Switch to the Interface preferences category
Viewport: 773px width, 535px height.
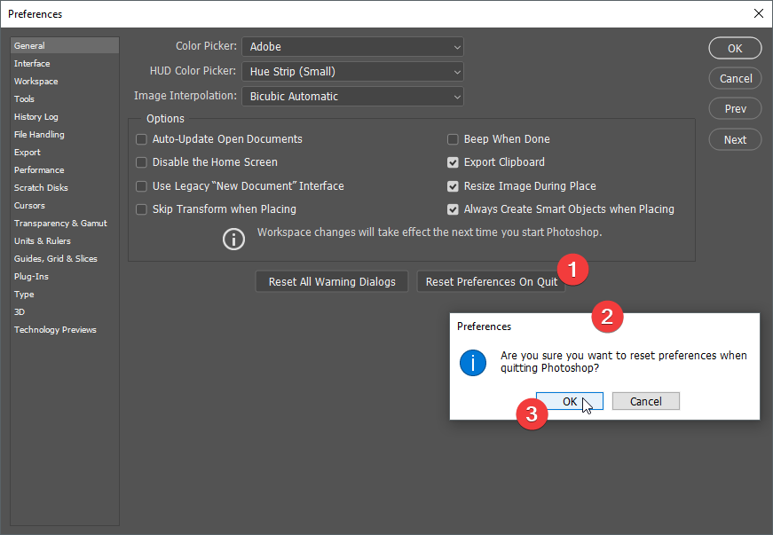pyautogui.click(x=32, y=64)
